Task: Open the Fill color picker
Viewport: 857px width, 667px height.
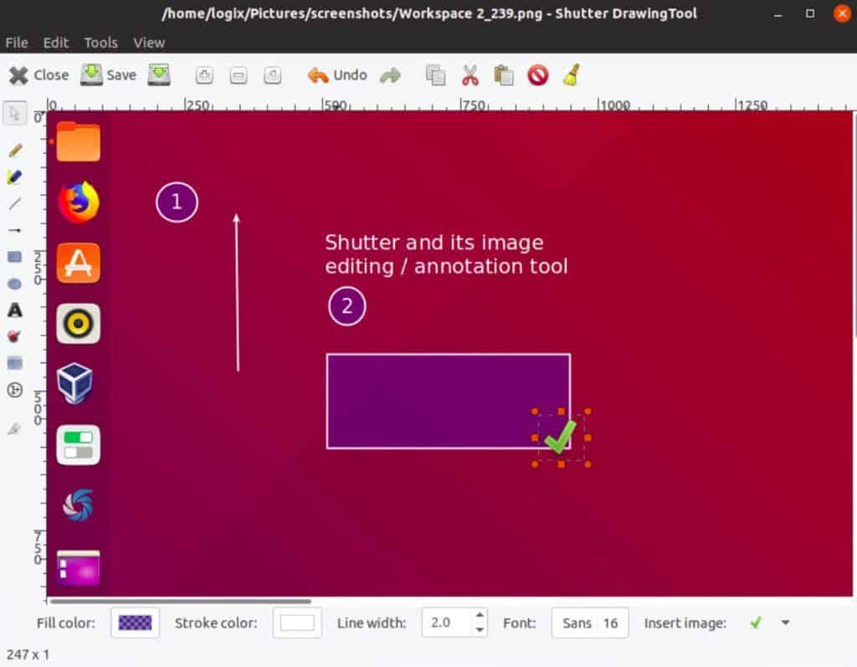Action: 135,623
